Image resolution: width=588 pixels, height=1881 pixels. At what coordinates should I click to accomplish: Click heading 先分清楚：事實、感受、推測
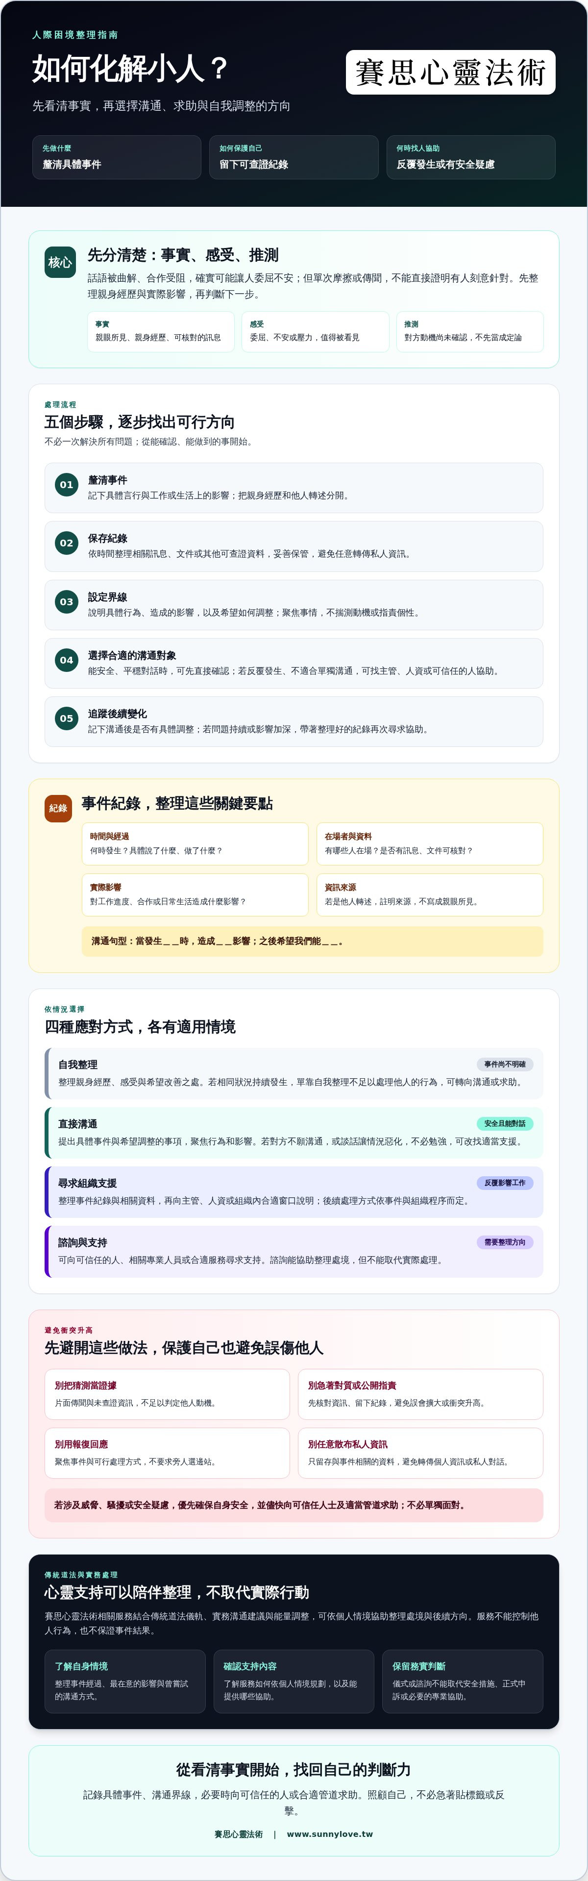(x=183, y=255)
